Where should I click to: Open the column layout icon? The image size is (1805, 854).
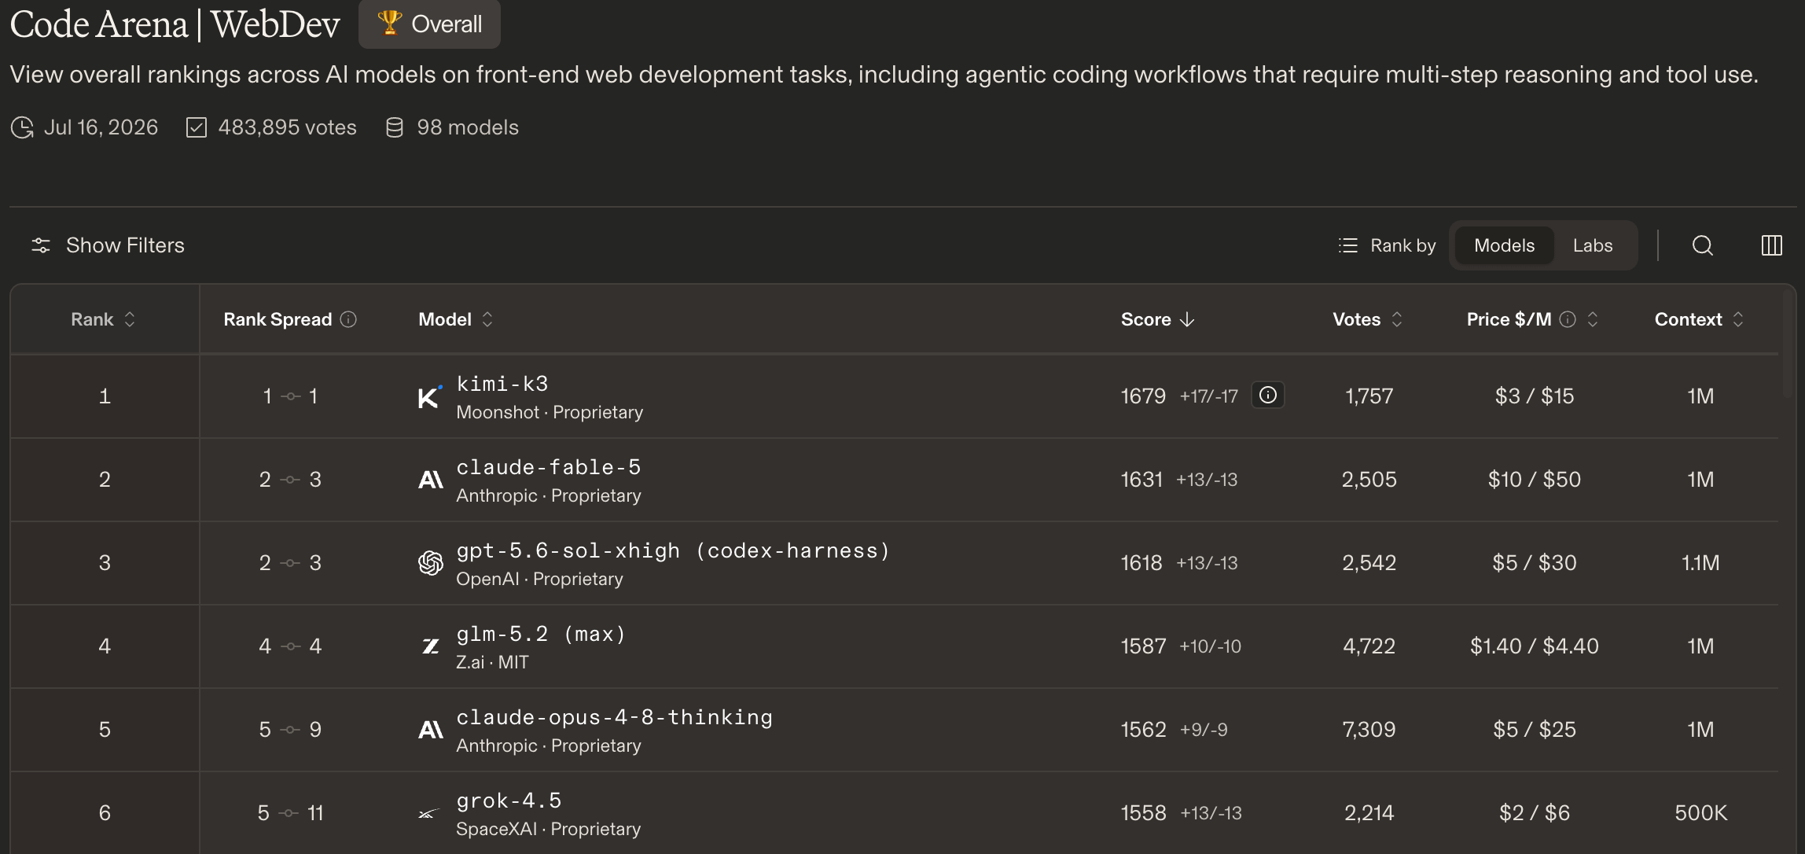tap(1771, 245)
